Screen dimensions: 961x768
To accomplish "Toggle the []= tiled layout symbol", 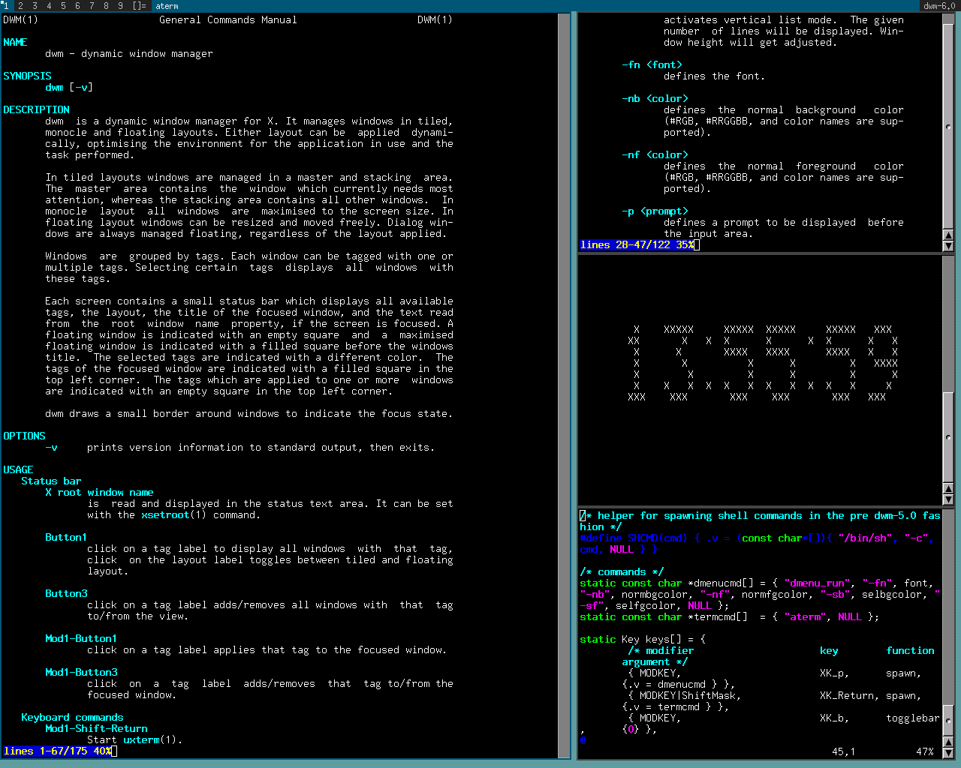I will [140, 6].
